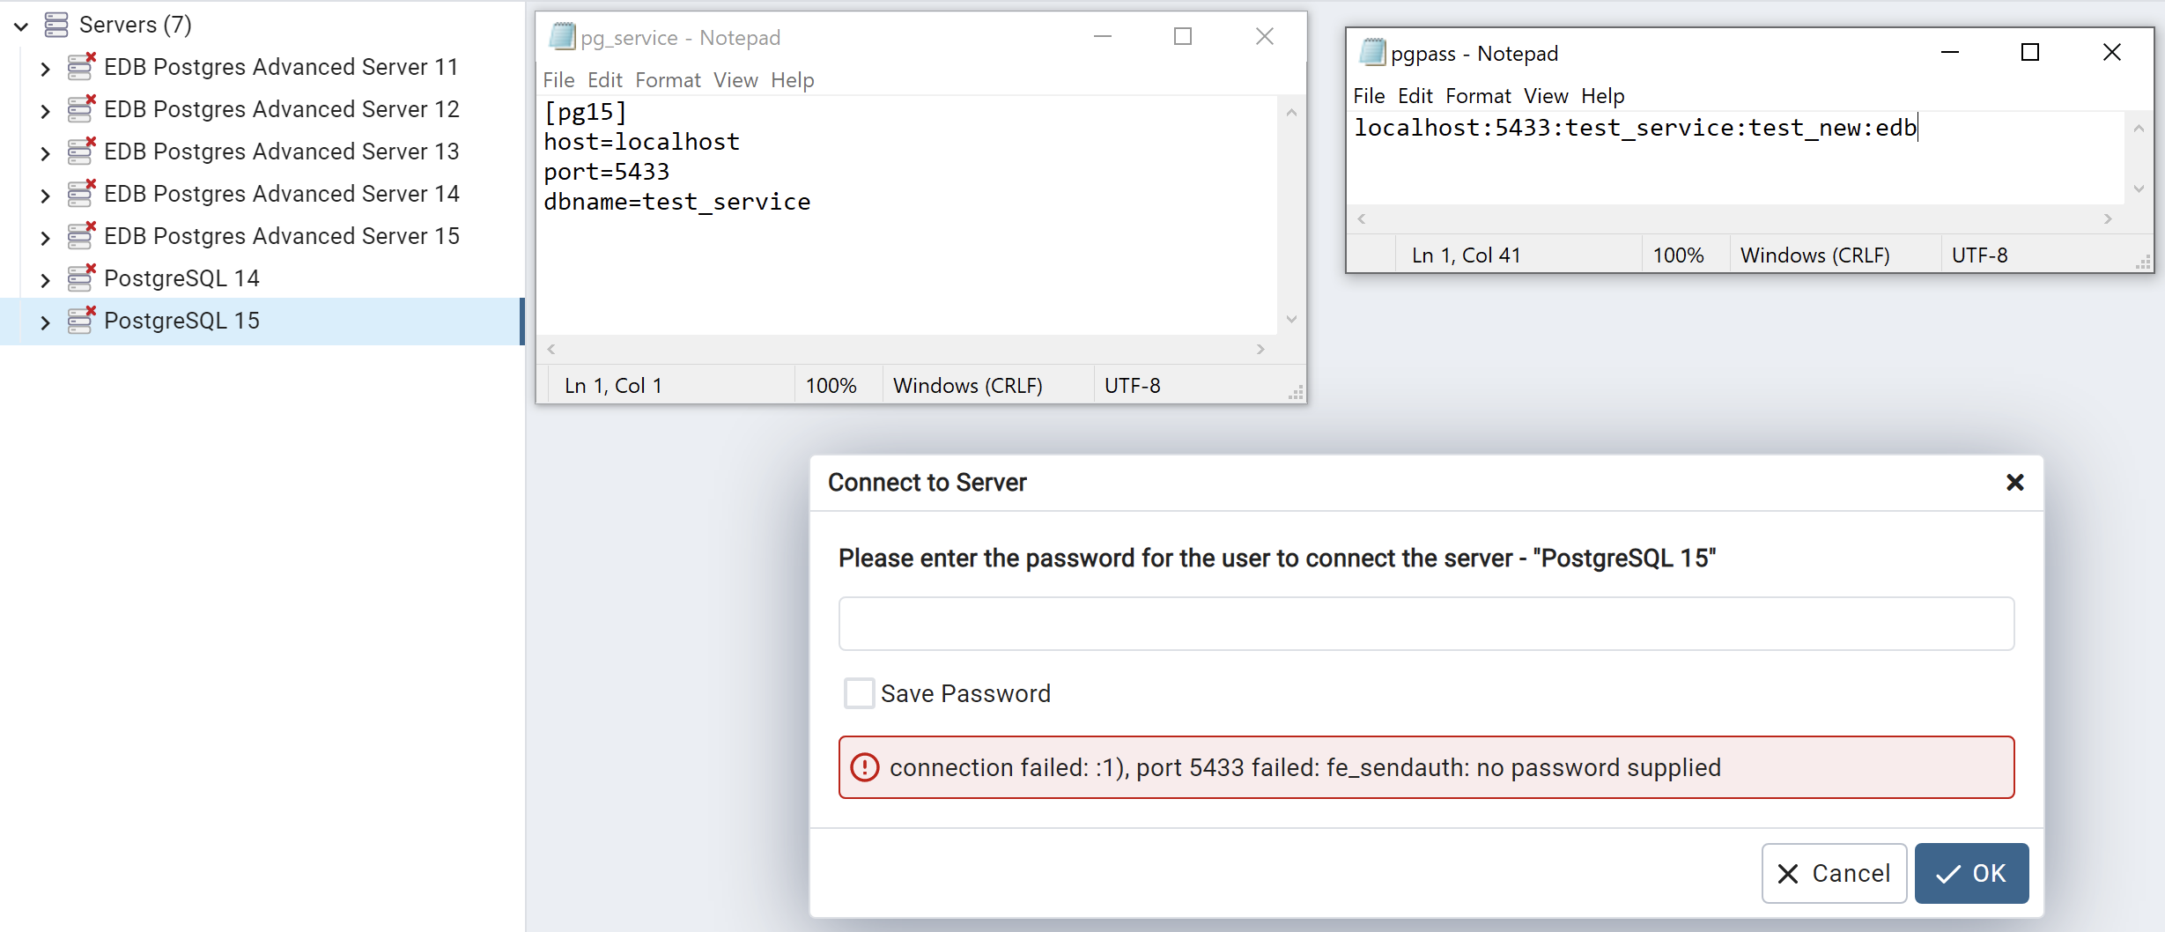Screen dimensions: 2165x932
Task: Click the EDB Postgres Advanced Server 11 icon
Action: [80, 66]
